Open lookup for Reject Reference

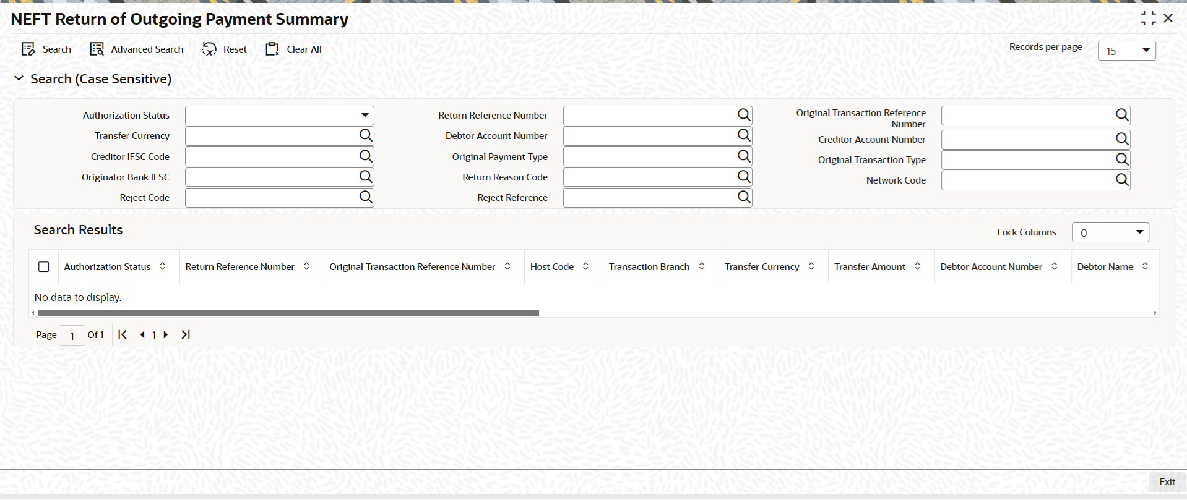tap(744, 197)
